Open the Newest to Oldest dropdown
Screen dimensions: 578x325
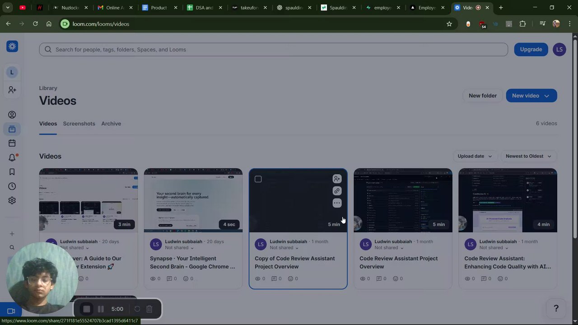(529, 156)
